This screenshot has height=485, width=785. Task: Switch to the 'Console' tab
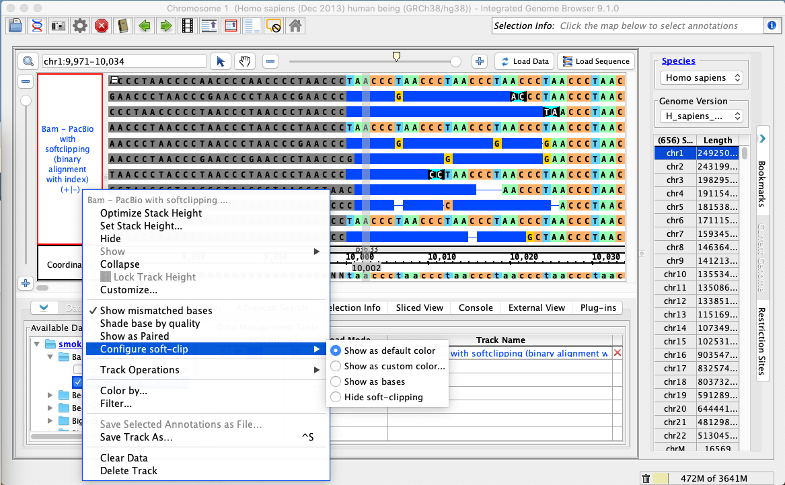point(476,308)
